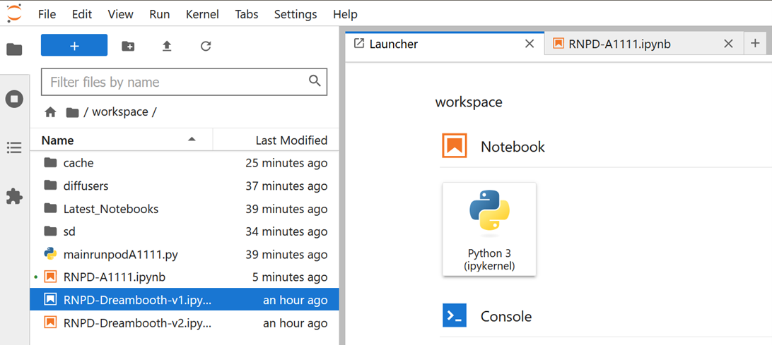The width and height of the screenshot is (772, 345).
Task: Click the Filter files by name field
Action: pyautogui.click(x=177, y=82)
